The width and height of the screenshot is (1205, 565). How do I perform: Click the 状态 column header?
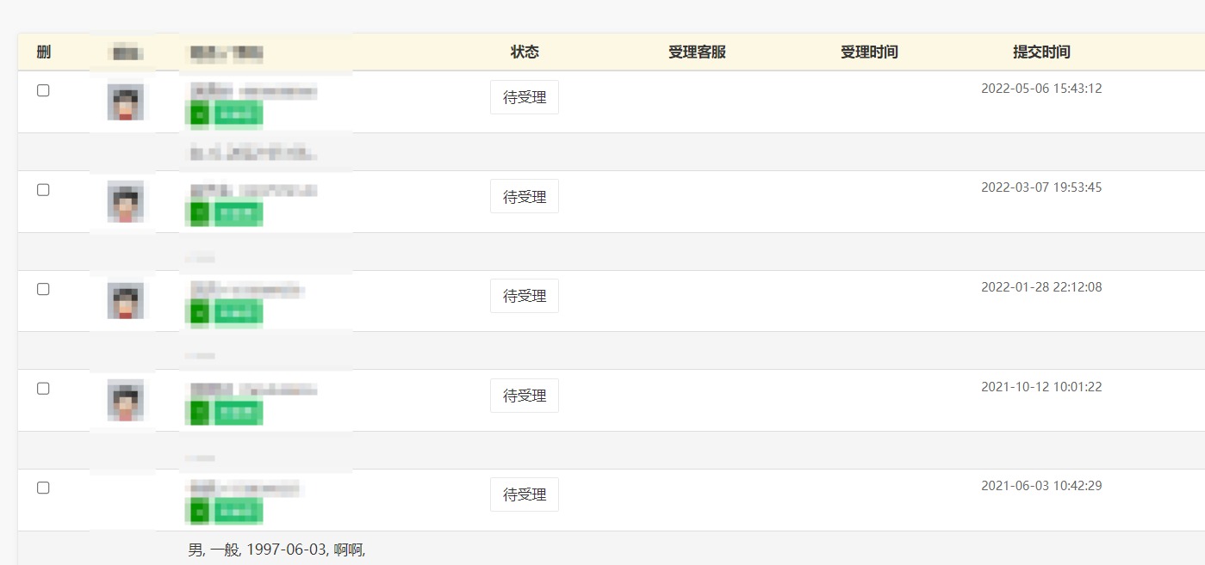(525, 52)
